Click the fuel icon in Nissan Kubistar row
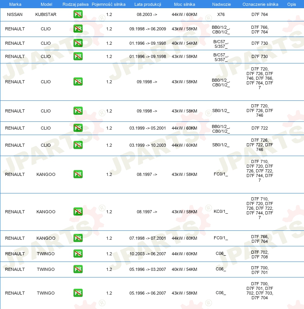Image resolution: width=304 pixels, height=309 pixels. pos(78,14)
